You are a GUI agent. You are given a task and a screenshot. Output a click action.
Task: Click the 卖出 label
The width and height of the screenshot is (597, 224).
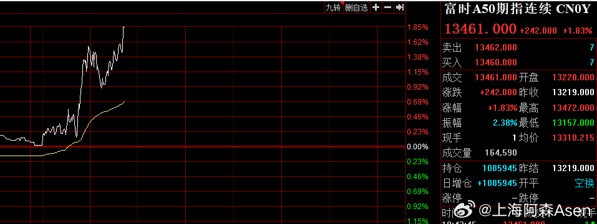(452, 48)
